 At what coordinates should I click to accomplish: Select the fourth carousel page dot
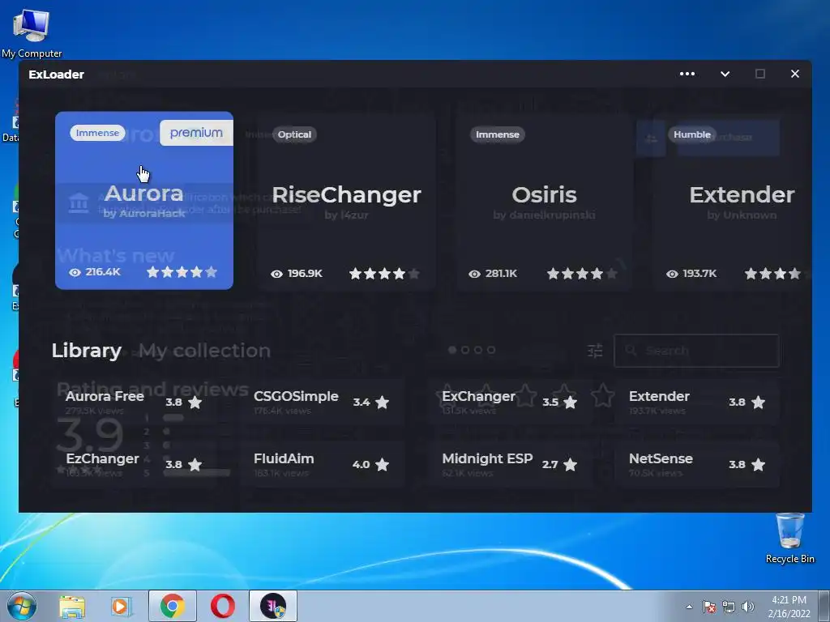click(x=491, y=350)
